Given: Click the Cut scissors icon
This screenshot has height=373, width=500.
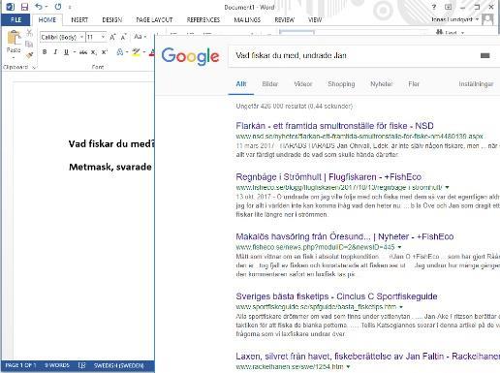Looking at the screenshot, I should 29,33.
